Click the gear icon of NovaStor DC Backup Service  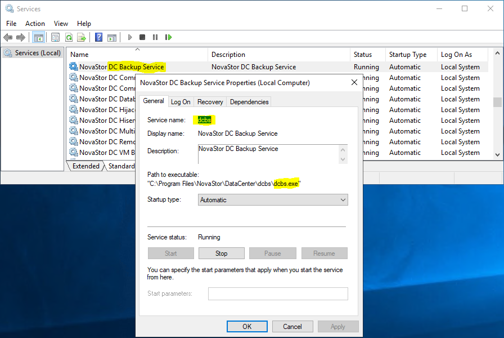coord(74,66)
